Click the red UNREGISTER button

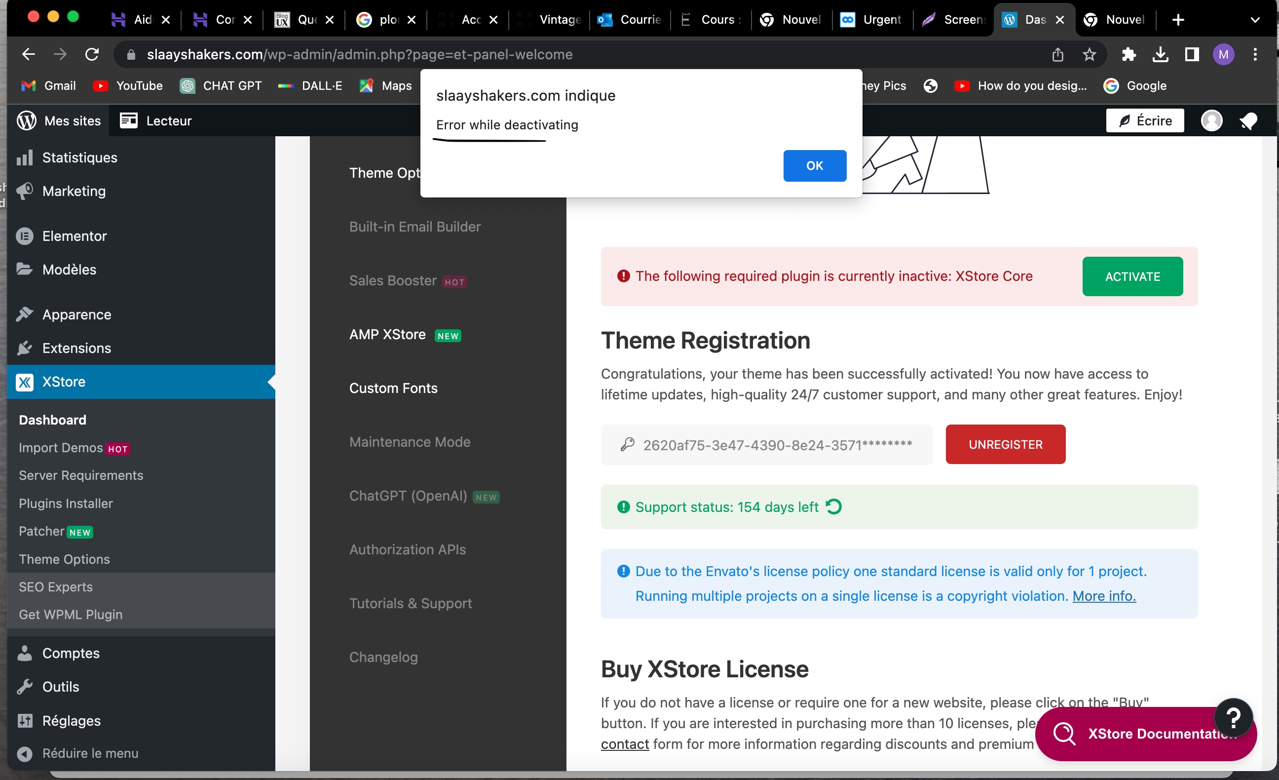[x=1005, y=444]
